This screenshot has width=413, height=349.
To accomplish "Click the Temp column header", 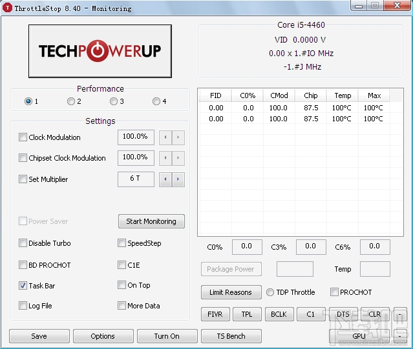I will pos(343,95).
